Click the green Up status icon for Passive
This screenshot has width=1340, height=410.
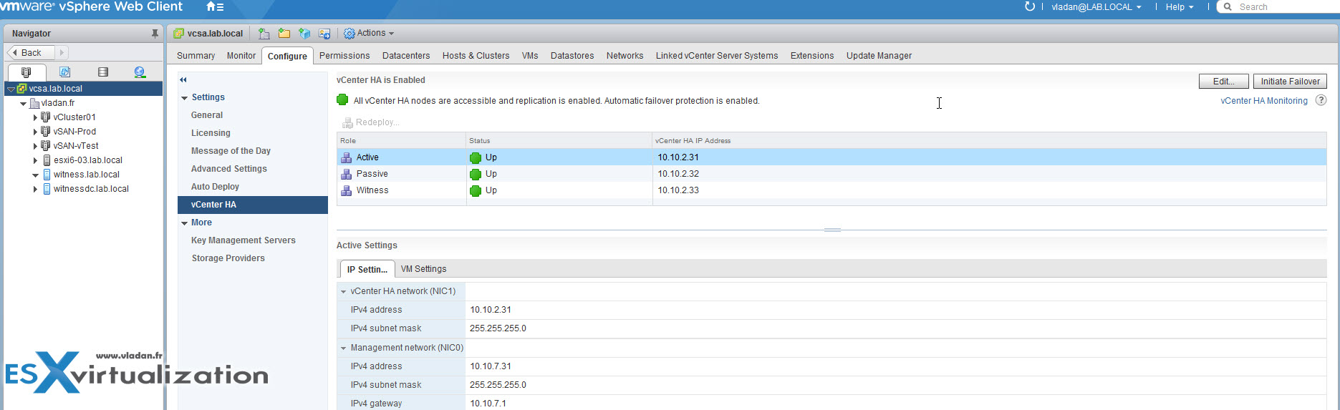coord(476,174)
